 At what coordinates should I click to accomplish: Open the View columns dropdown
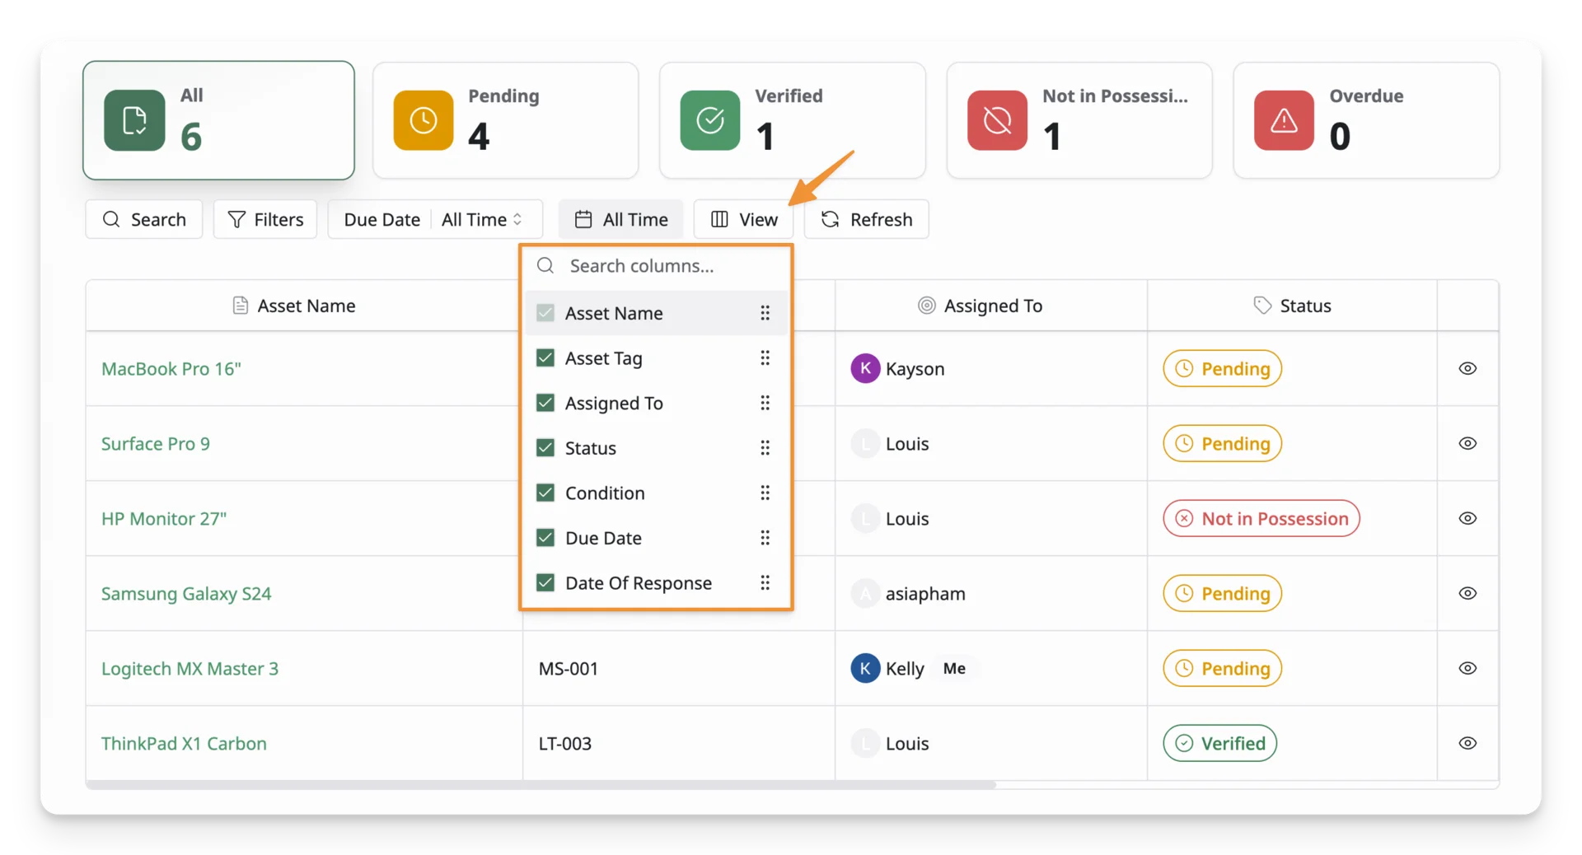coord(743,219)
